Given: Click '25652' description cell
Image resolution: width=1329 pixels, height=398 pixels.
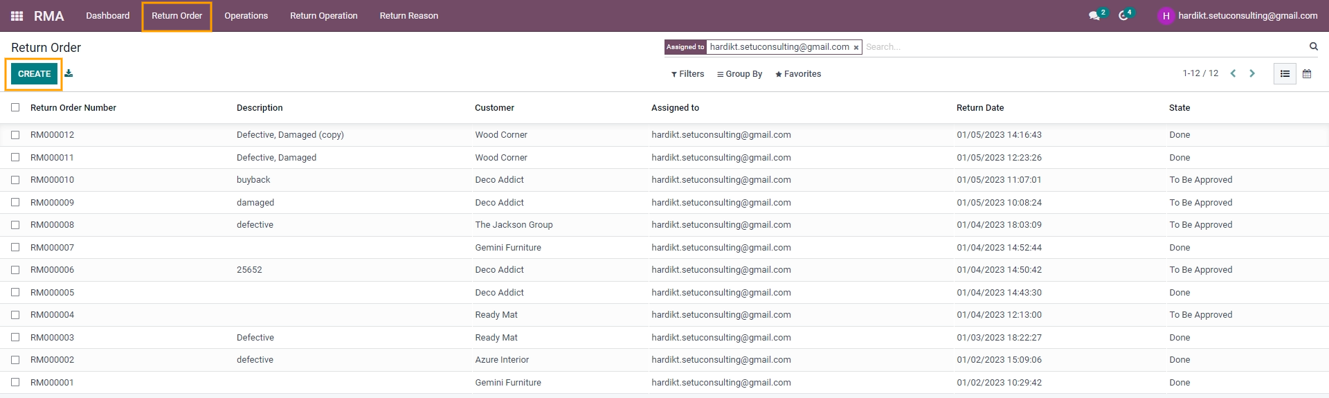Looking at the screenshot, I should tap(249, 270).
